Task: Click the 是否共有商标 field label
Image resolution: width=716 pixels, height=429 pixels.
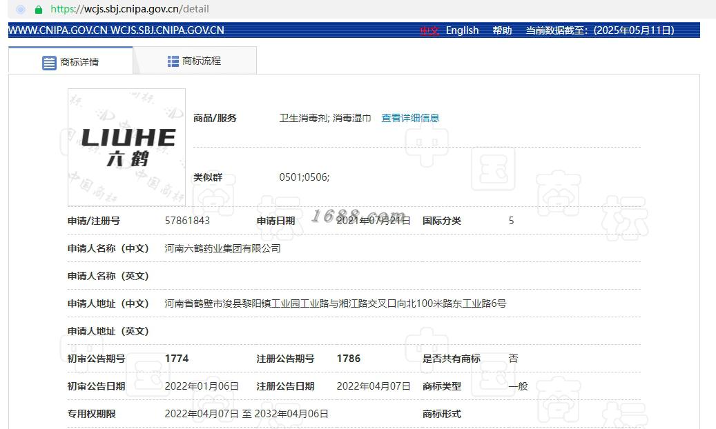Action: point(451,359)
